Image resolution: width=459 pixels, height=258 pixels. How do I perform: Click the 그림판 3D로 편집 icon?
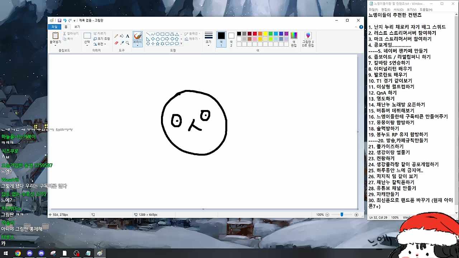point(308,35)
